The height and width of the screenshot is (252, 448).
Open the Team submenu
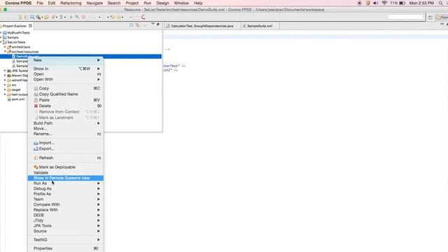[x=66, y=199]
